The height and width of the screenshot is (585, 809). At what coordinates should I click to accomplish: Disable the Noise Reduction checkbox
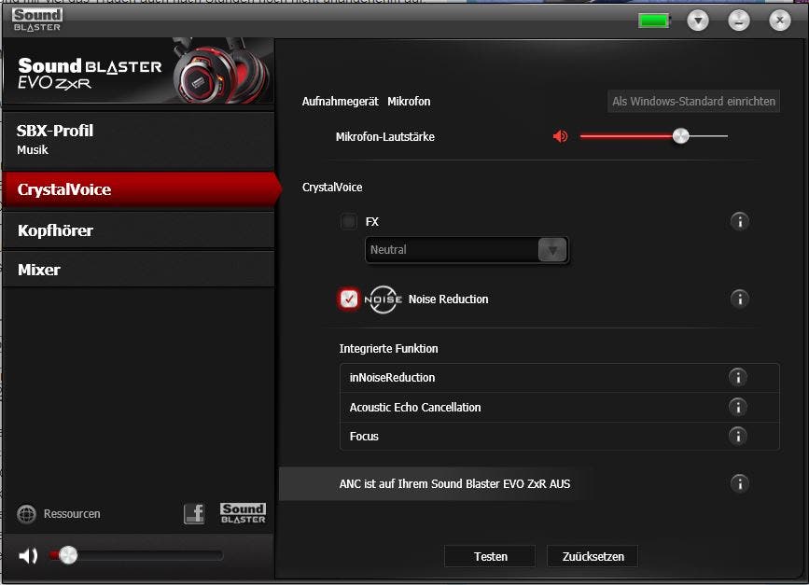pos(349,299)
